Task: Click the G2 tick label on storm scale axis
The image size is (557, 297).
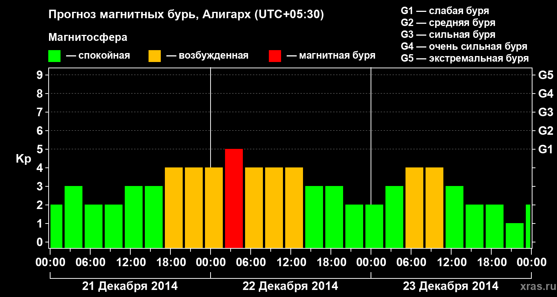Action: coord(545,131)
